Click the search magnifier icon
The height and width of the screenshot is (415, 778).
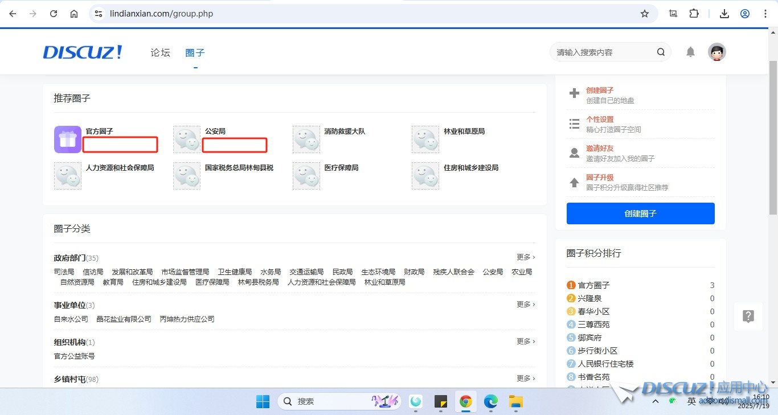click(661, 52)
